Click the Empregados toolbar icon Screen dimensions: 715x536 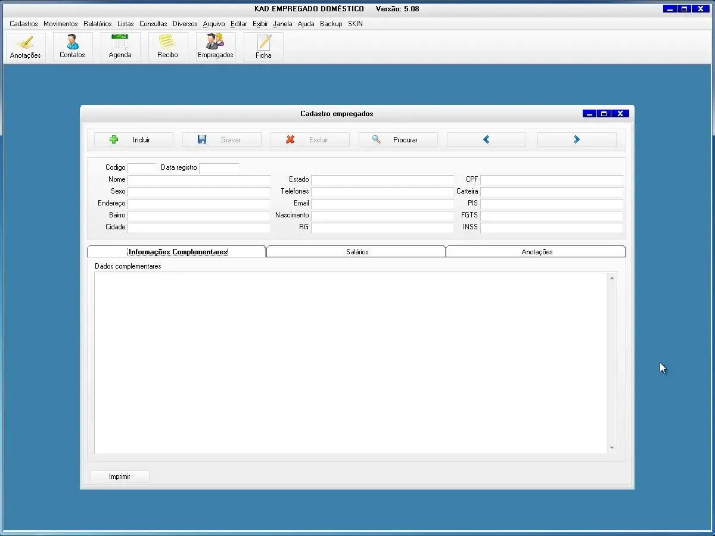pyautogui.click(x=215, y=47)
